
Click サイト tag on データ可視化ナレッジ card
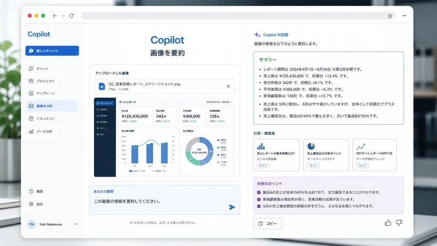[x=362, y=166]
